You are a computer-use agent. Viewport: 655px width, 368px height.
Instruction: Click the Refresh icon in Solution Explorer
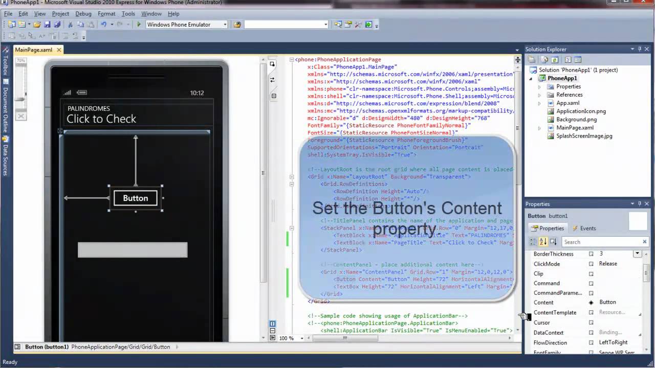coord(555,60)
